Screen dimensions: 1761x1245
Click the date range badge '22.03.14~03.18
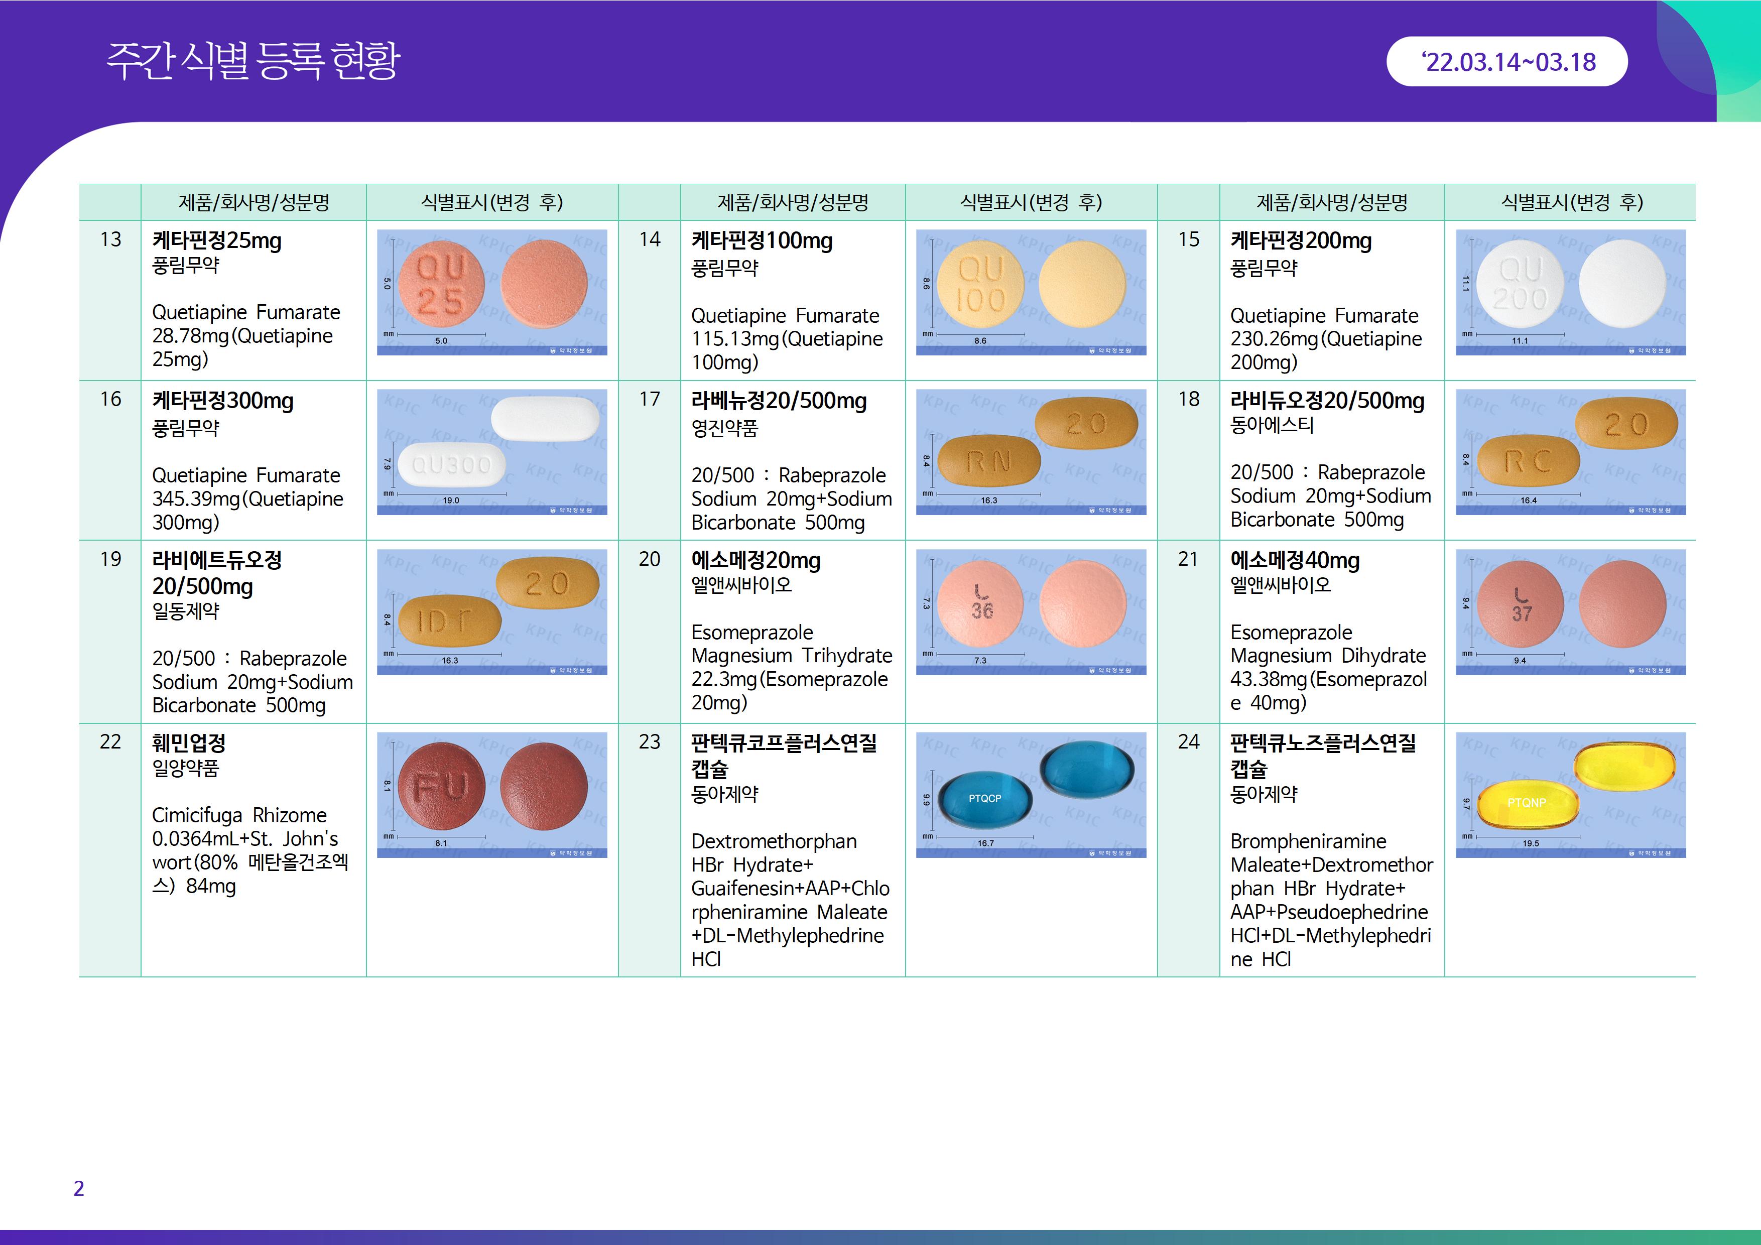(1507, 61)
